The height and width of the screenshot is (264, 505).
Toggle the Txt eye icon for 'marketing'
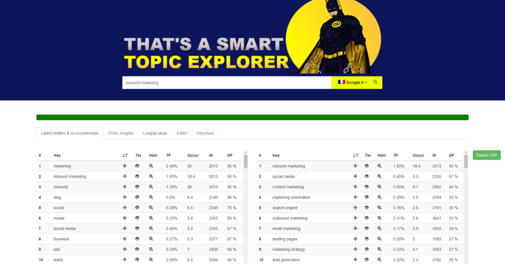pyautogui.click(x=137, y=166)
